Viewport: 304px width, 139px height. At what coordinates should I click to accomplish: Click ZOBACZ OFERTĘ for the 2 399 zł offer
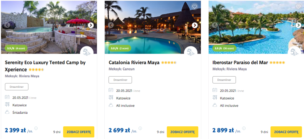79,132
